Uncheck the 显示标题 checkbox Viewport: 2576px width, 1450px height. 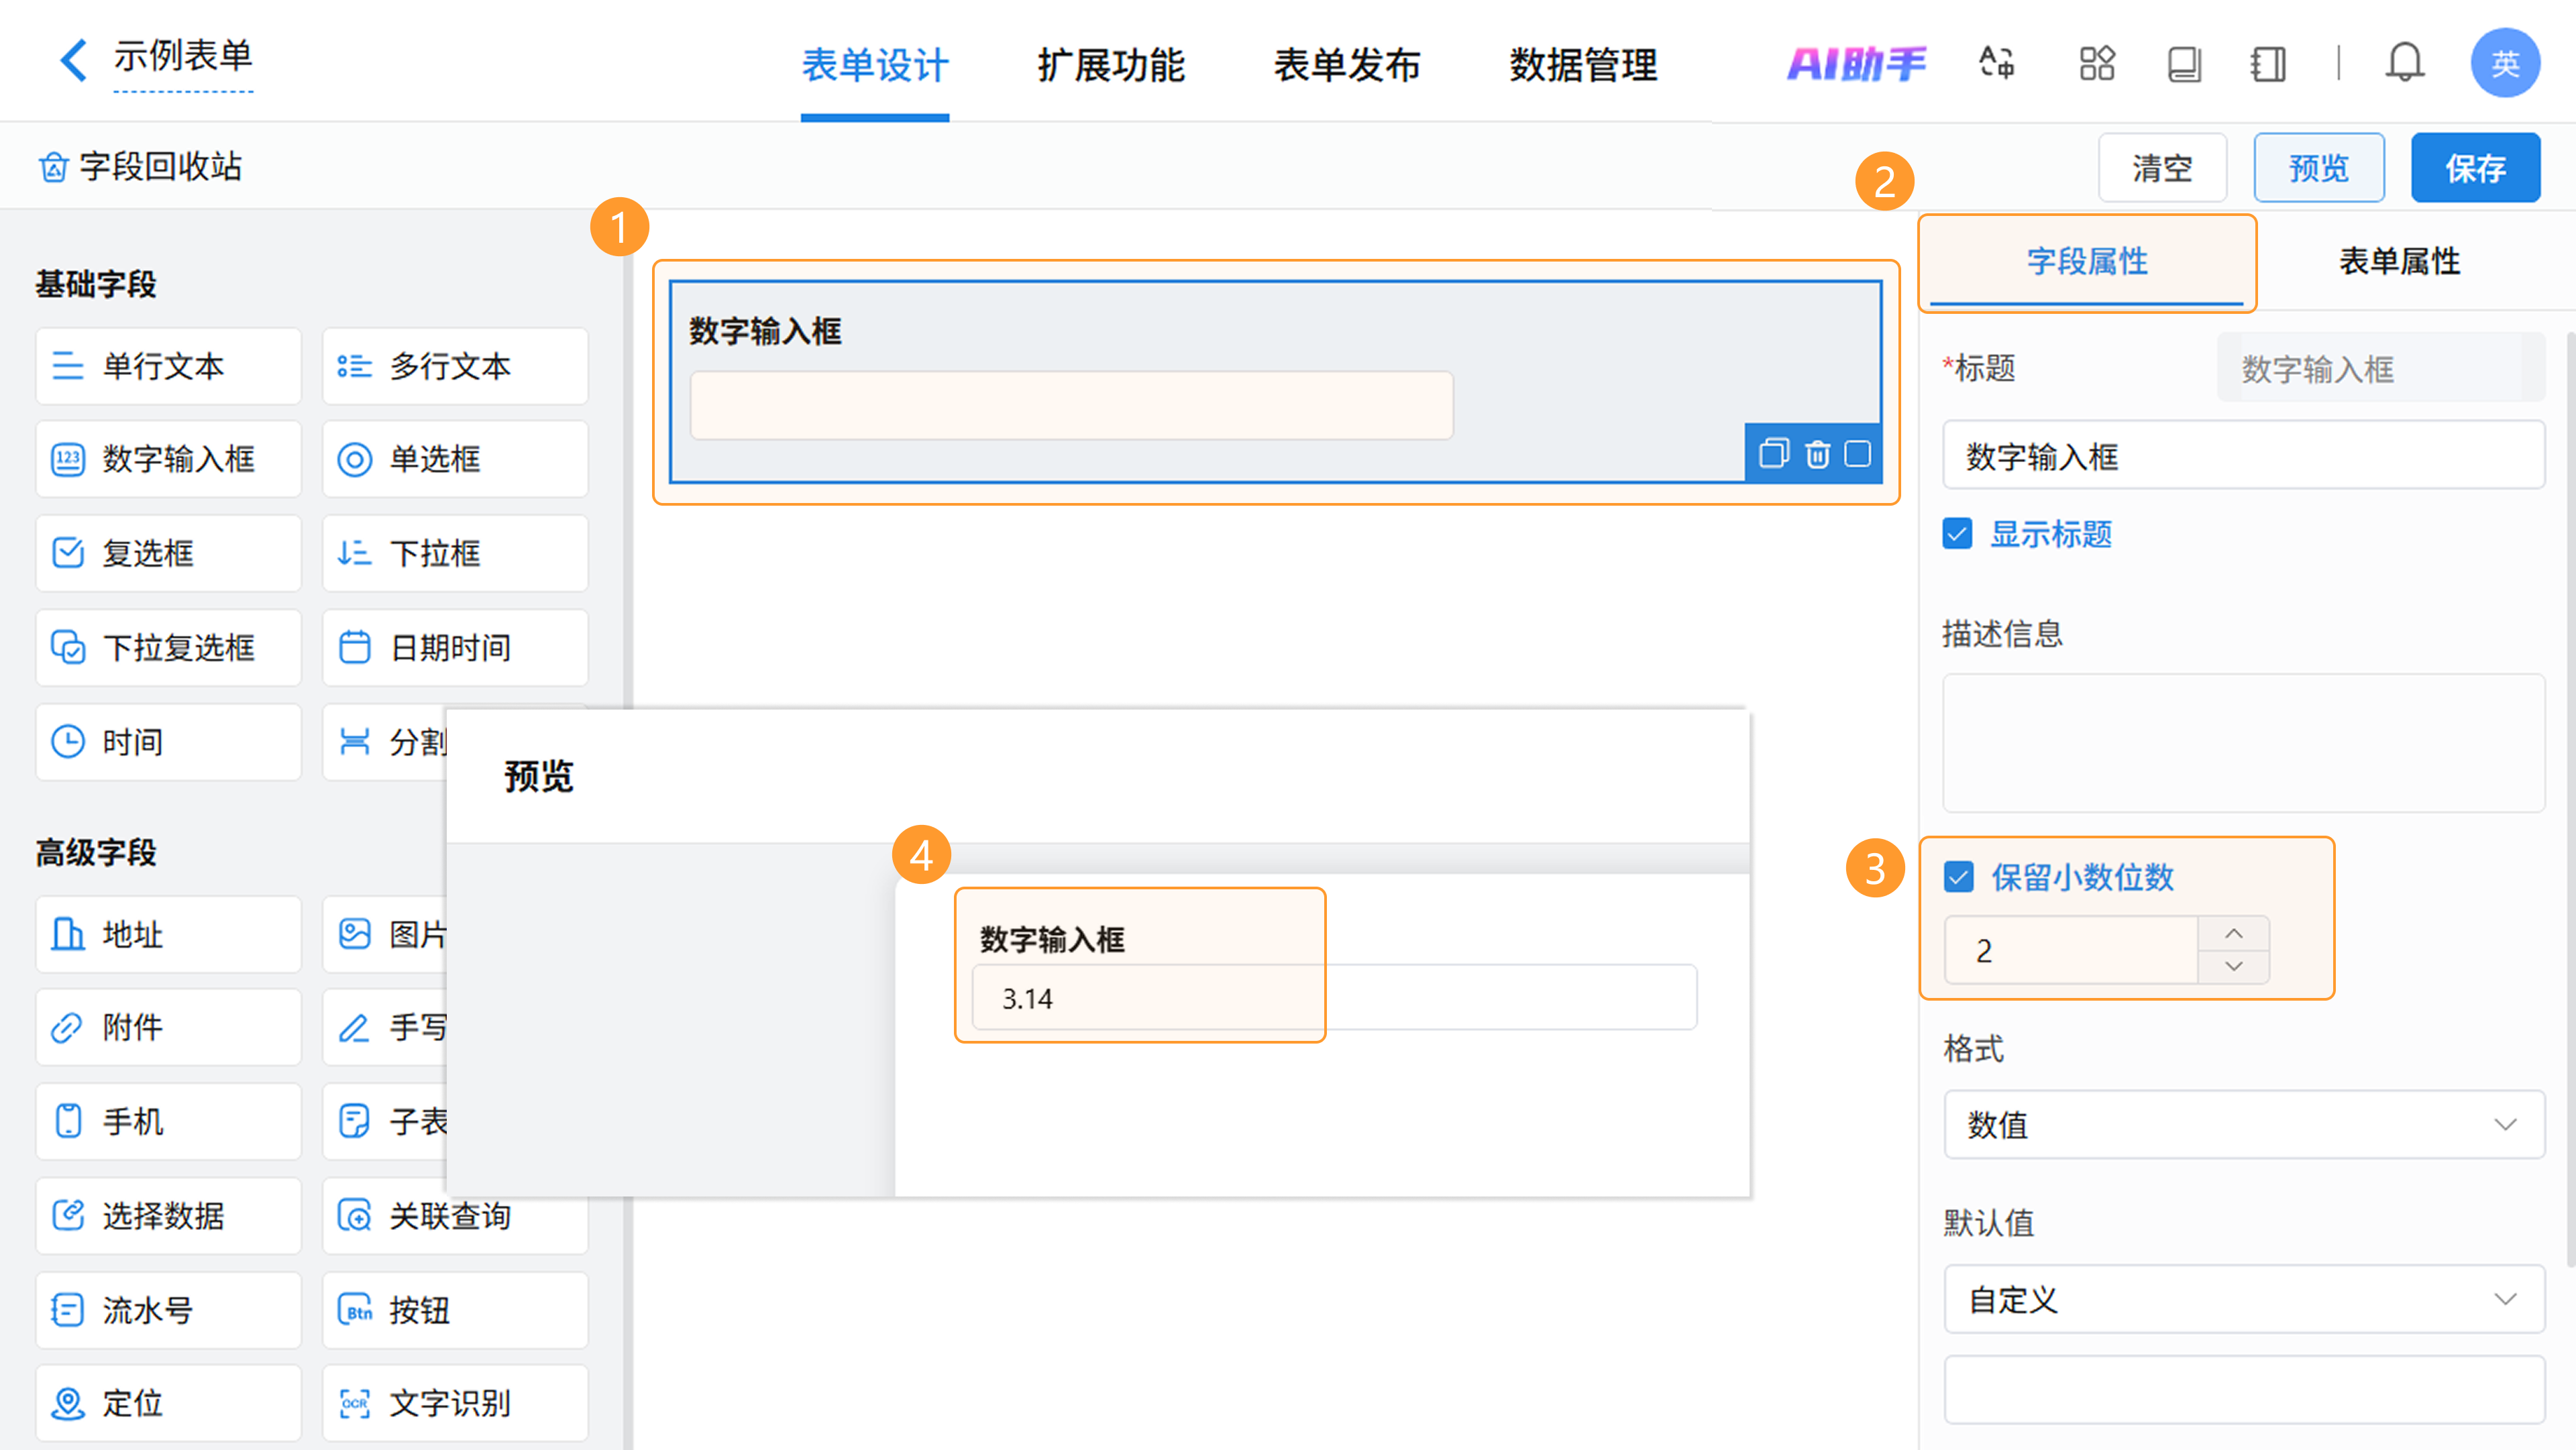click(1957, 534)
